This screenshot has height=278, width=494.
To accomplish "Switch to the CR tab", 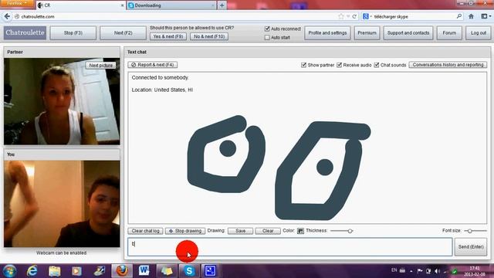I will (80, 5).
